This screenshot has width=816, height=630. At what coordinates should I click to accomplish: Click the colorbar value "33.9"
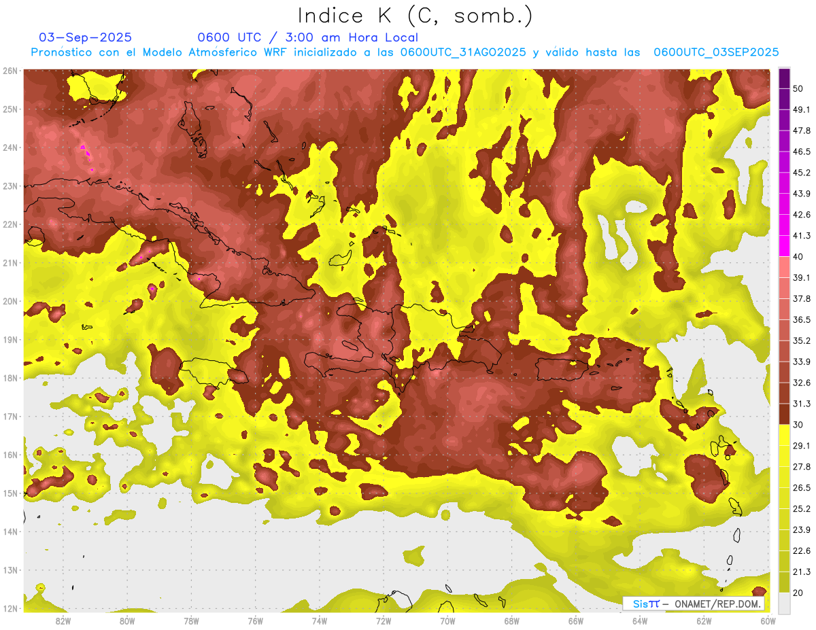pos(801,362)
